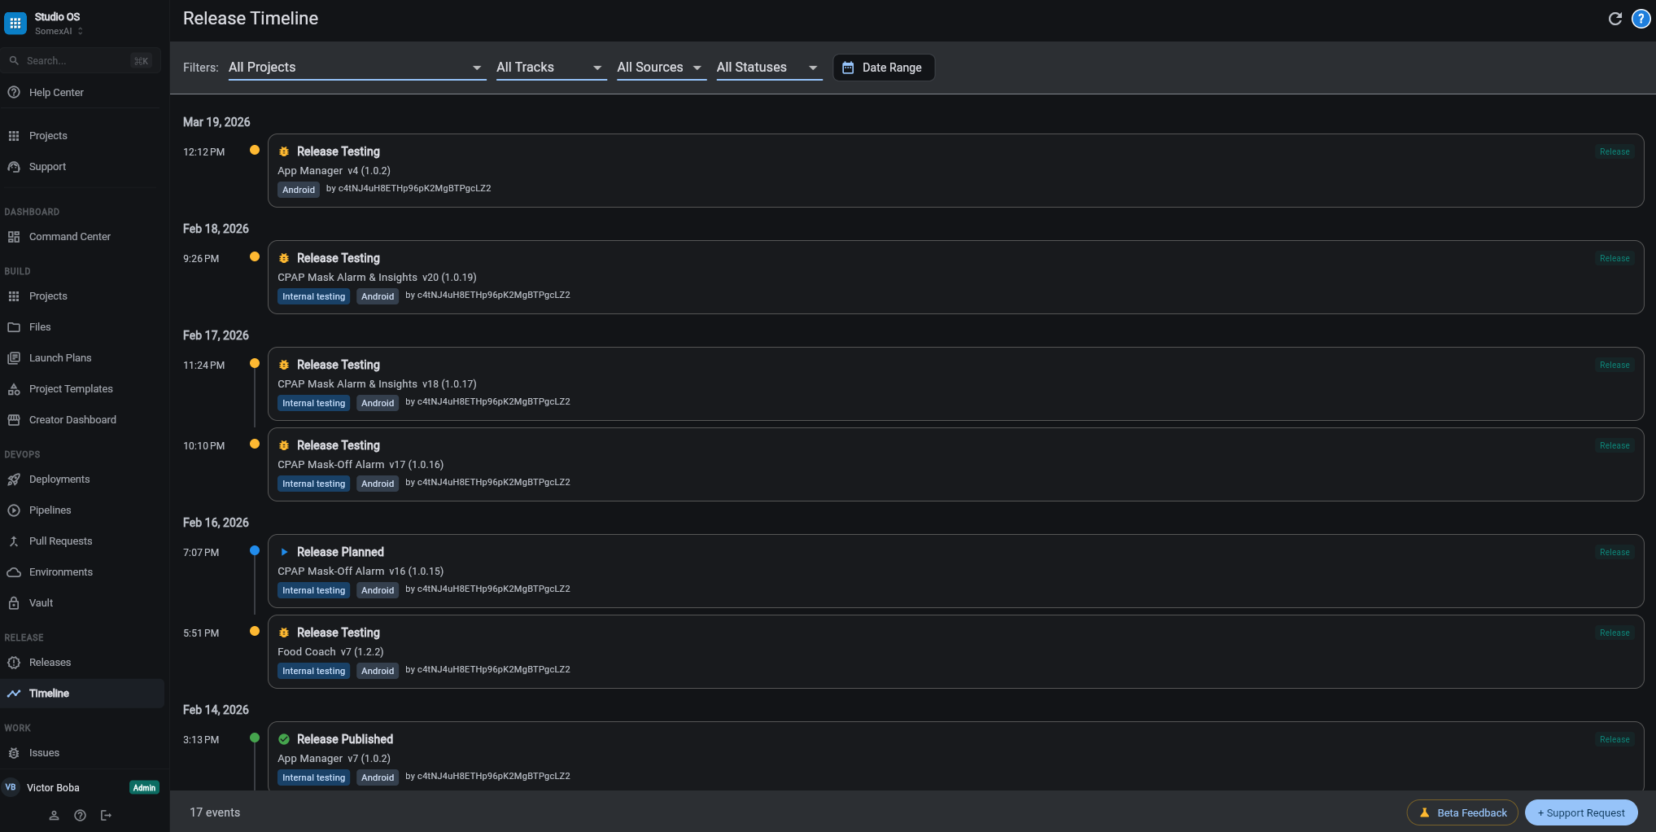Open the Vault sidebar item
The height and width of the screenshot is (832, 1656).
[40, 602]
